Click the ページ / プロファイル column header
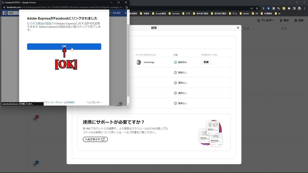 (x=146, y=55)
